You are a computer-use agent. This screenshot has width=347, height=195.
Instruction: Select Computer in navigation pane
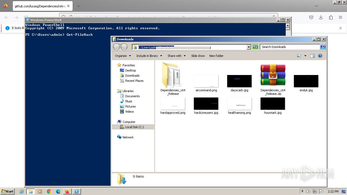(129, 122)
